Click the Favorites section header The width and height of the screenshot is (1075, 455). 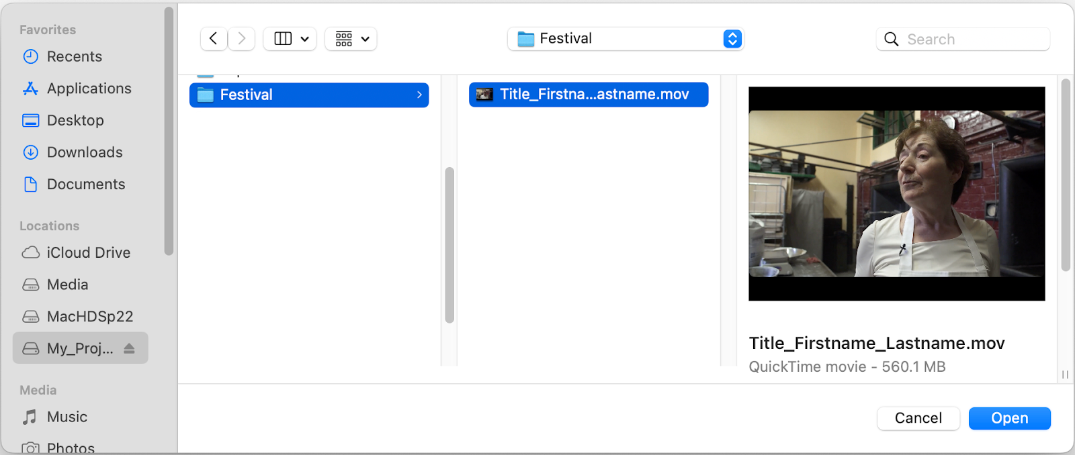tap(48, 30)
